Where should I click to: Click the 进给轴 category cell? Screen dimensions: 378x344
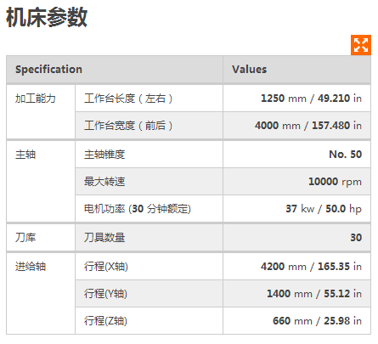[x=41, y=294]
